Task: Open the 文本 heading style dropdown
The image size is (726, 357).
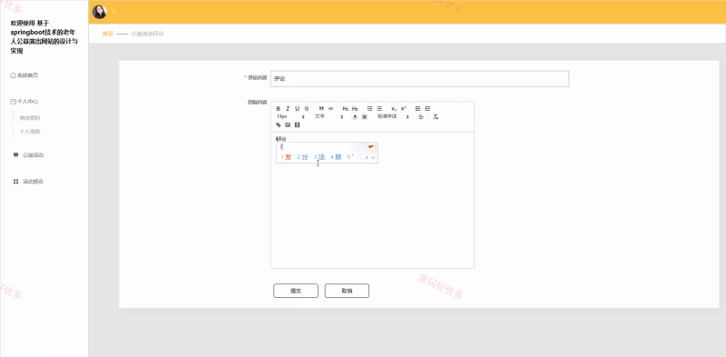Action: click(329, 117)
